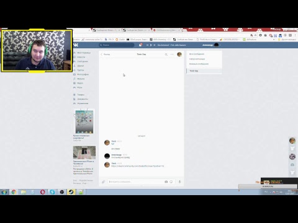This screenshot has width=298, height=223.
Task: Open Chrome three-dots menu
Action: 296,35
